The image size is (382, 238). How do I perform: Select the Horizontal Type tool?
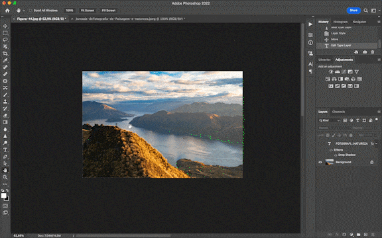(5, 149)
